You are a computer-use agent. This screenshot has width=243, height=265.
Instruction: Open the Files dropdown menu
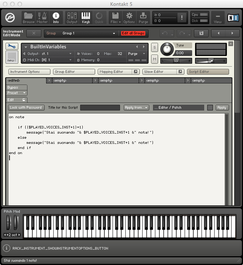click(x=115, y=18)
